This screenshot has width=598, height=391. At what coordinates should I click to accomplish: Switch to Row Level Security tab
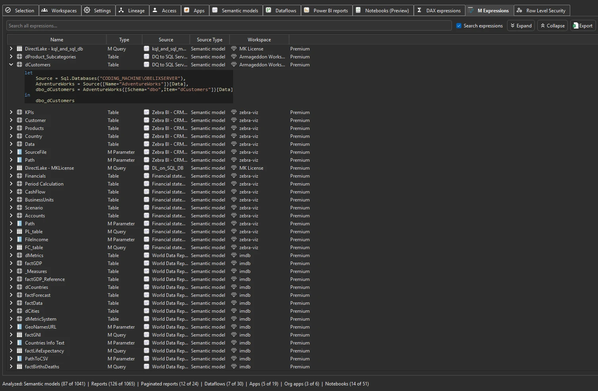[x=542, y=10]
